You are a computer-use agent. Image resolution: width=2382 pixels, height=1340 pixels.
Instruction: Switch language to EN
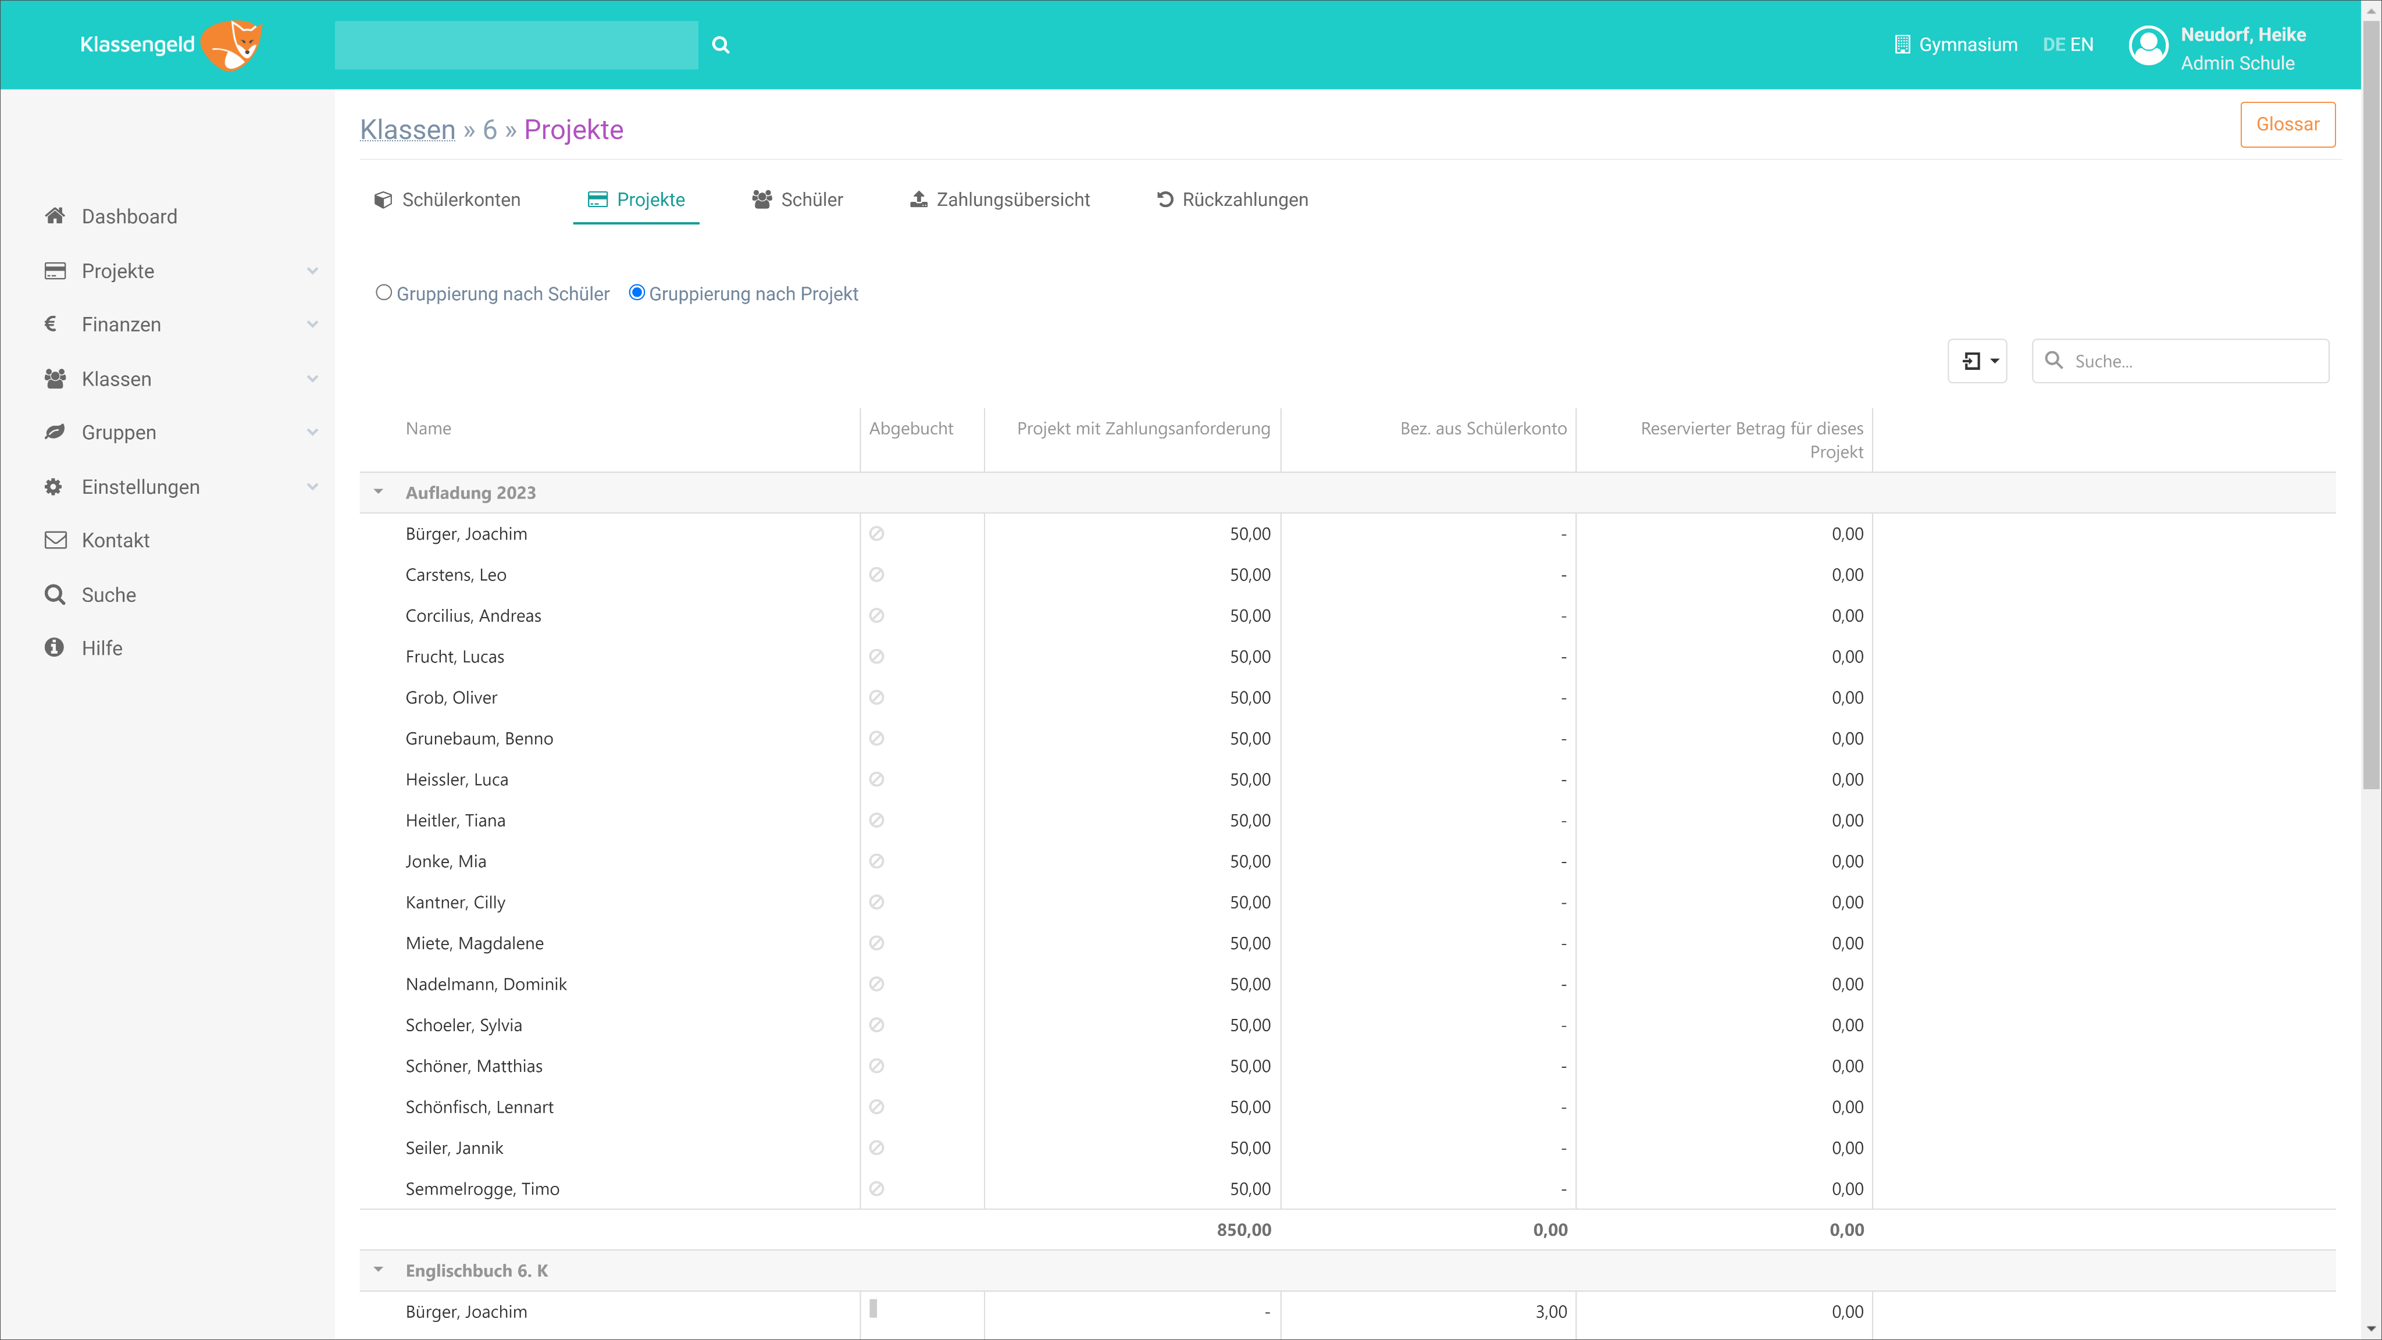pos(2081,44)
